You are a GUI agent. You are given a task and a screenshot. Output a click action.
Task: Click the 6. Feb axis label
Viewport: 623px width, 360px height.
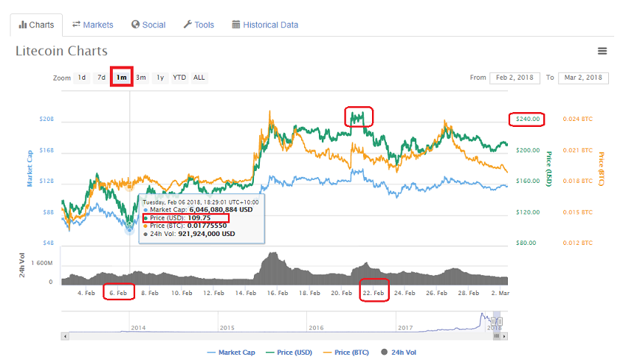(x=118, y=293)
